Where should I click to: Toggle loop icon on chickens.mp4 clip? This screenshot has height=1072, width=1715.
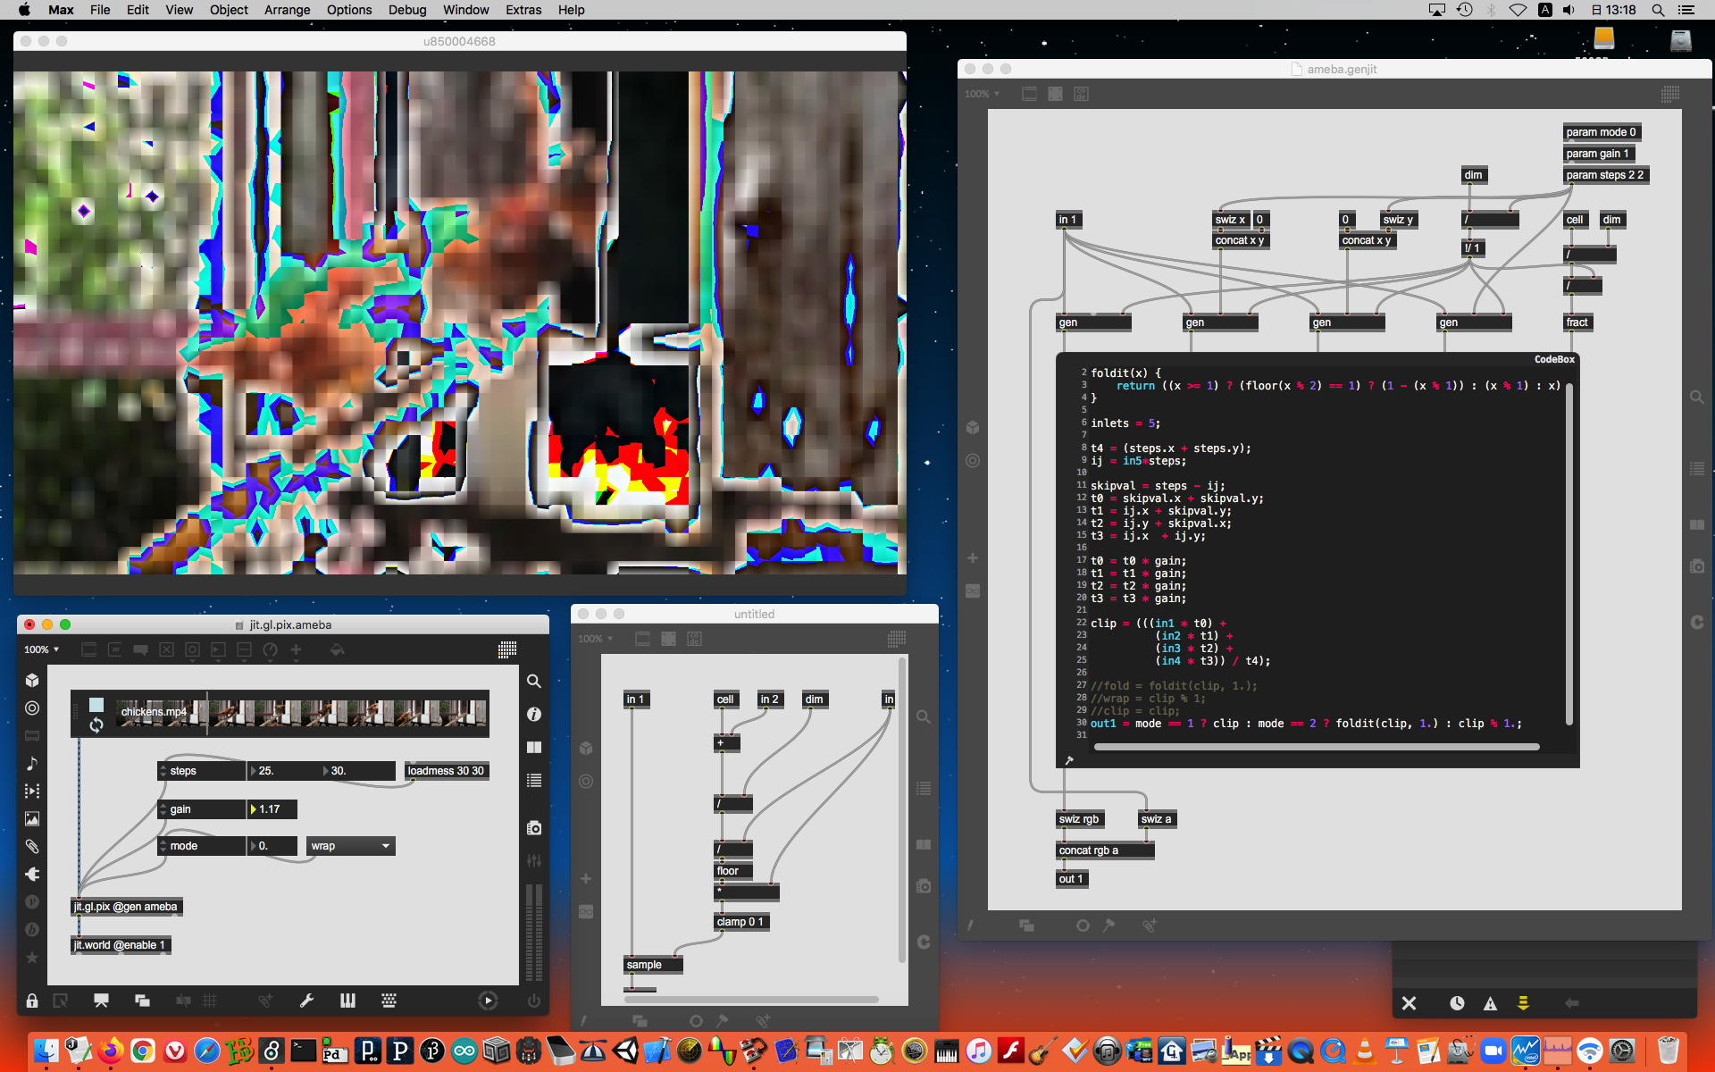(x=96, y=725)
